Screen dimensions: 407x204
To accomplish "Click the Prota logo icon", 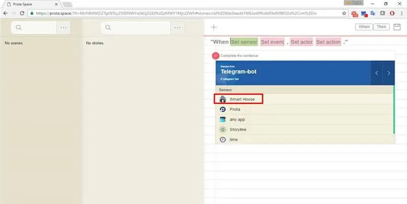I will [x=223, y=109].
